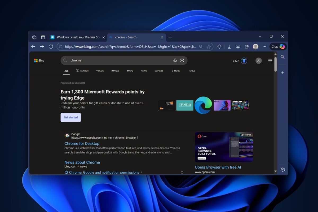Open the Chrome for Desktop link
The height and width of the screenshot is (212, 318).
[x=82, y=143]
